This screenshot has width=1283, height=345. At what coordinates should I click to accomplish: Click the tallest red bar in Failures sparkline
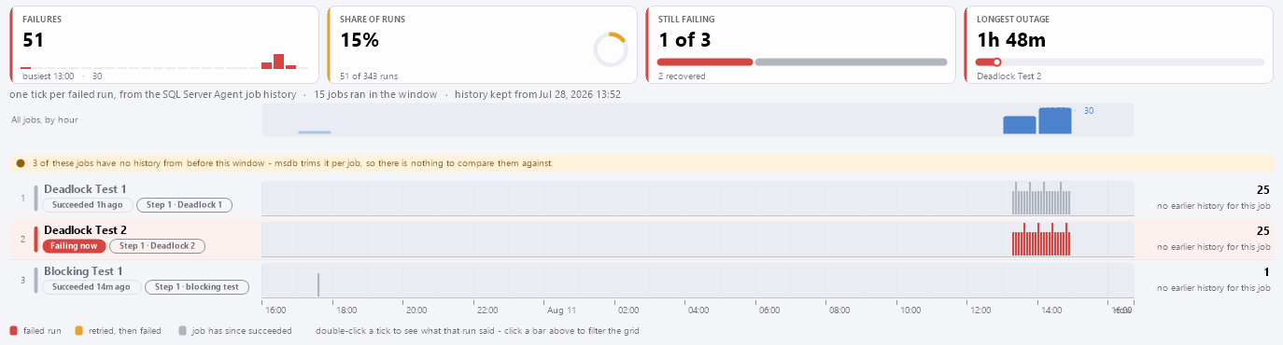coord(278,62)
